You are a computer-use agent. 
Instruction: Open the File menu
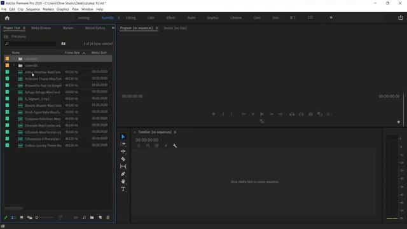(x=4, y=10)
